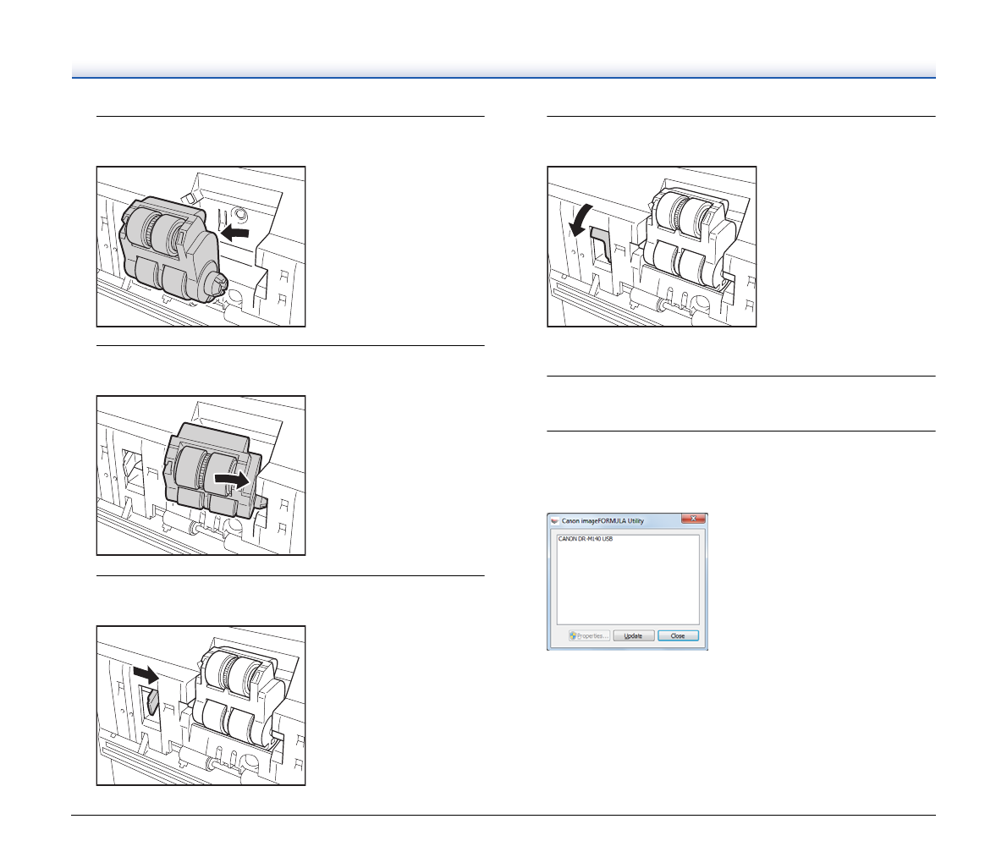Click the small shaded lever under the right arrow

(151, 701)
